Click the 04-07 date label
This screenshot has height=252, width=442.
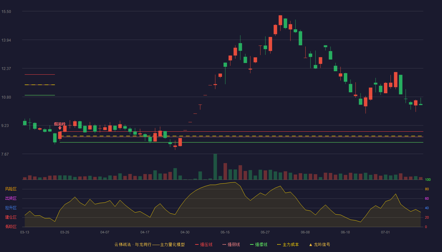click(105, 232)
